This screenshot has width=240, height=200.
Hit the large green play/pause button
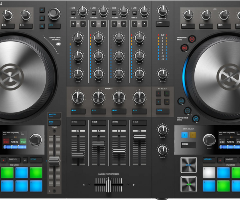coord(188,184)
